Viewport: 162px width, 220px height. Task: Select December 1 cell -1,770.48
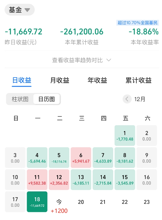pyautogui.click(x=125, y=136)
